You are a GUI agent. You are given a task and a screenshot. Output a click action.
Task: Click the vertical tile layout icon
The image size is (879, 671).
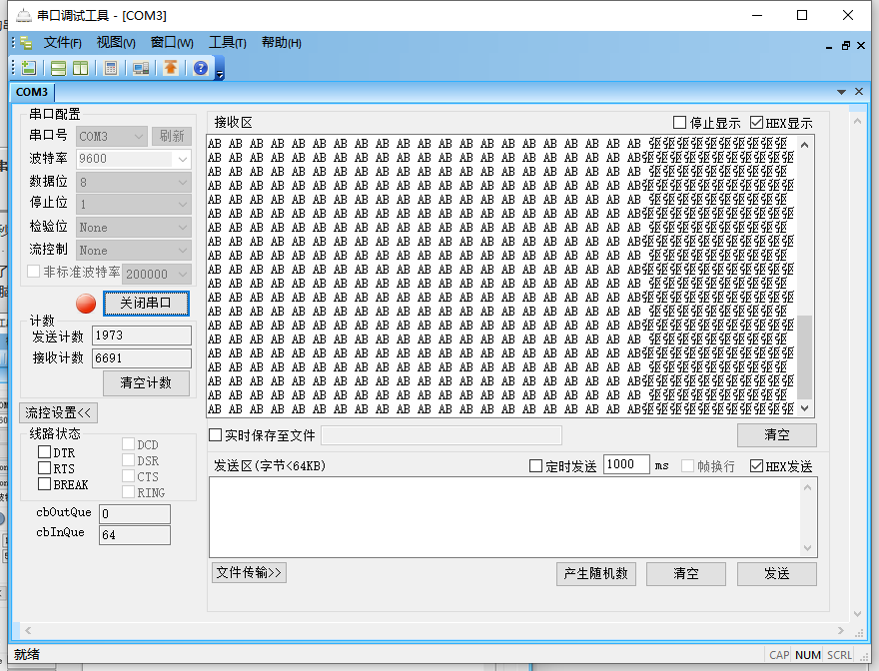80,68
